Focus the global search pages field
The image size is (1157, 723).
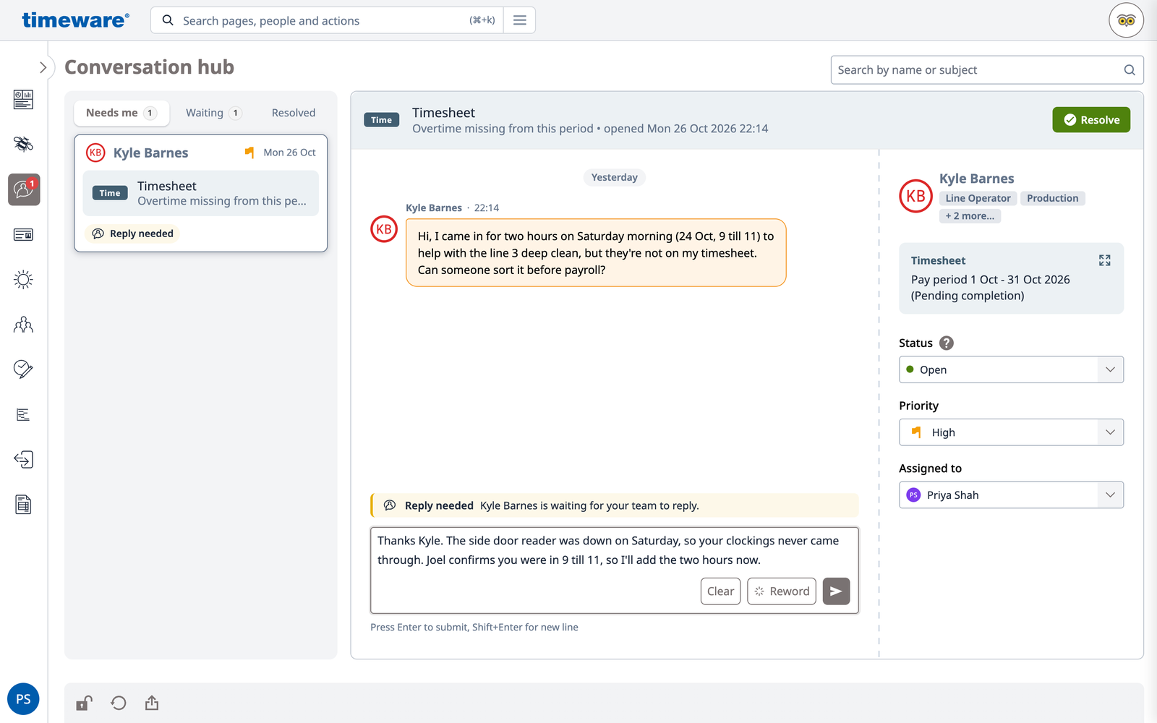[325, 20]
